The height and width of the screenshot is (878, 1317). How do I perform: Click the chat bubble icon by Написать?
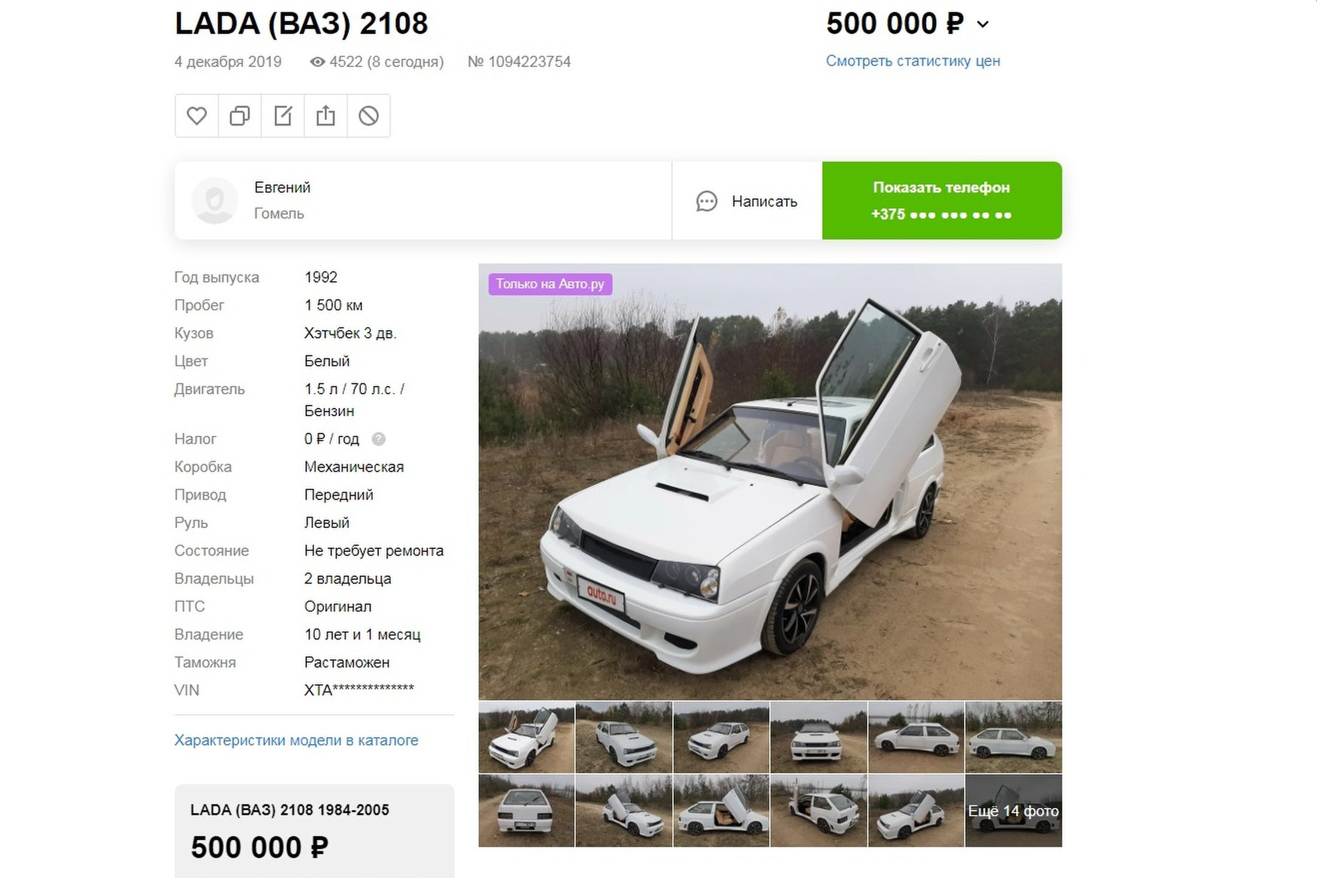point(706,202)
